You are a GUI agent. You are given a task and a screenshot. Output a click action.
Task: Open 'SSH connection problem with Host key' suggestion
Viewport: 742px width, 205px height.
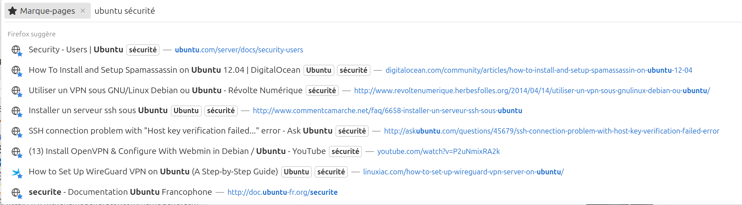[371, 131]
